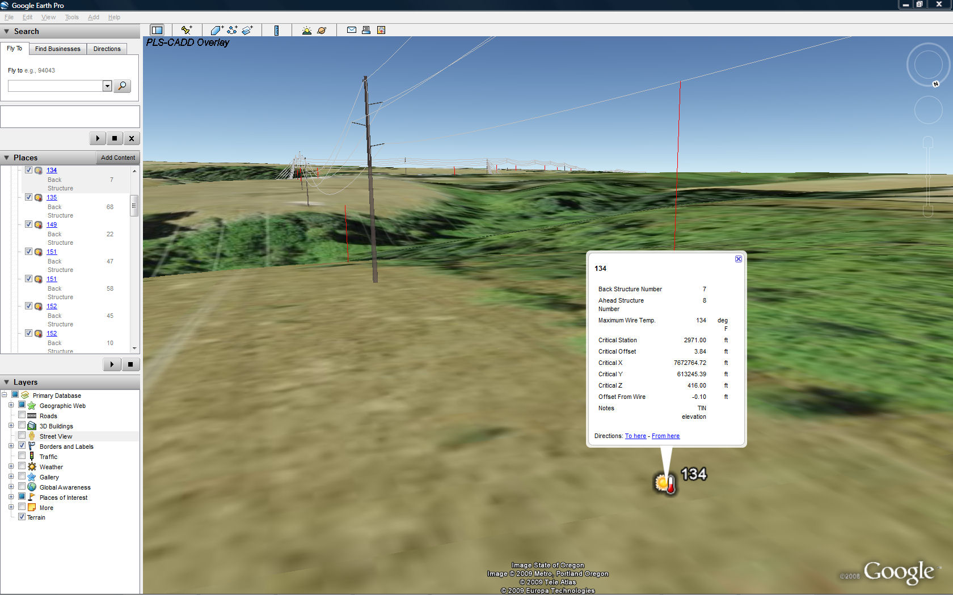Collapse Primary Database tree node

point(5,395)
